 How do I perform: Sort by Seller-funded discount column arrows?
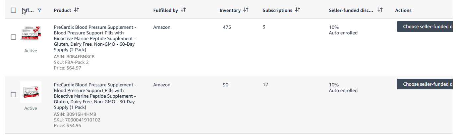click(x=380, y=10)
